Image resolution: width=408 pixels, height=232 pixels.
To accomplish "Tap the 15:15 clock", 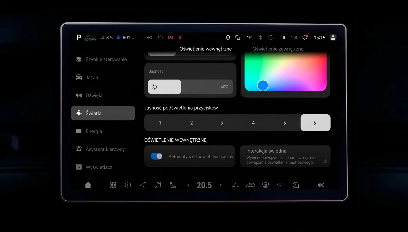I will pyautogui.click(x=319, y=37).
